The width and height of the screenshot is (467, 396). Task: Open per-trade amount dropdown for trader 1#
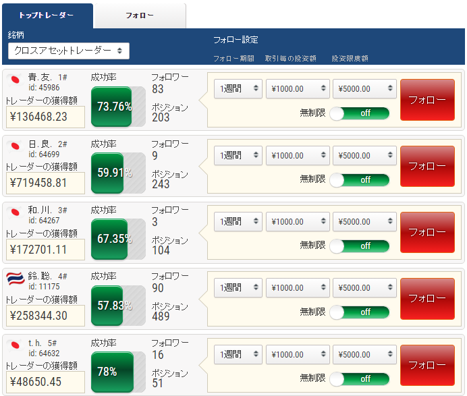pos(298,89)
